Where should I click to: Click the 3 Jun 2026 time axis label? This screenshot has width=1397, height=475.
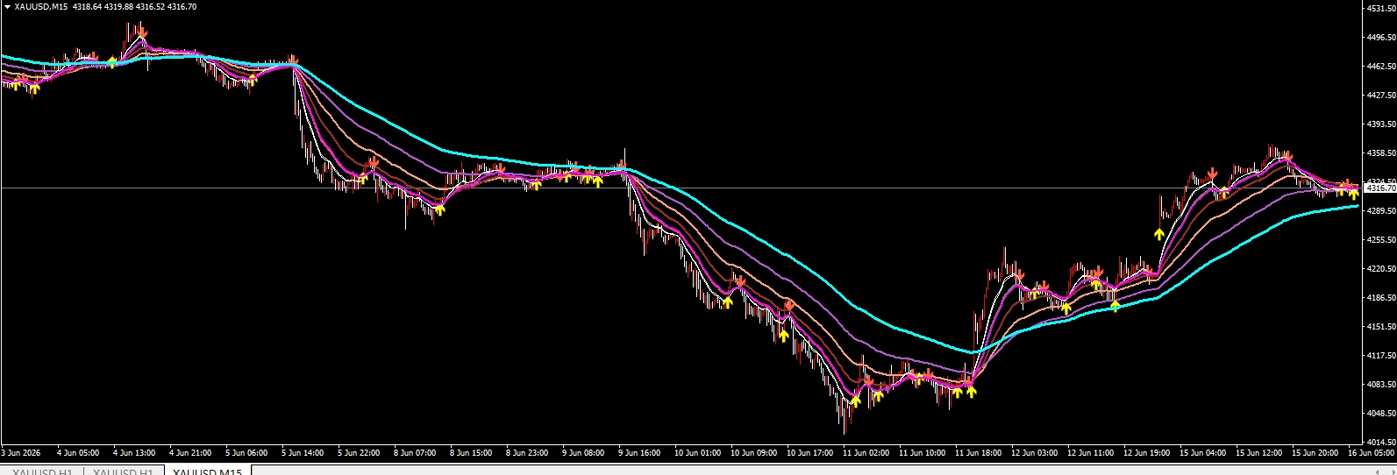tap(21, 453)
